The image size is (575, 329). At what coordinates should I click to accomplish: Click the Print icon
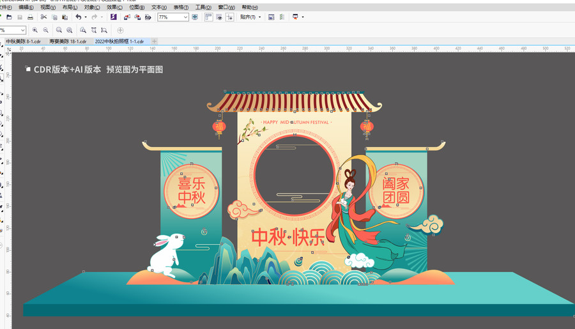pos(31,17)
